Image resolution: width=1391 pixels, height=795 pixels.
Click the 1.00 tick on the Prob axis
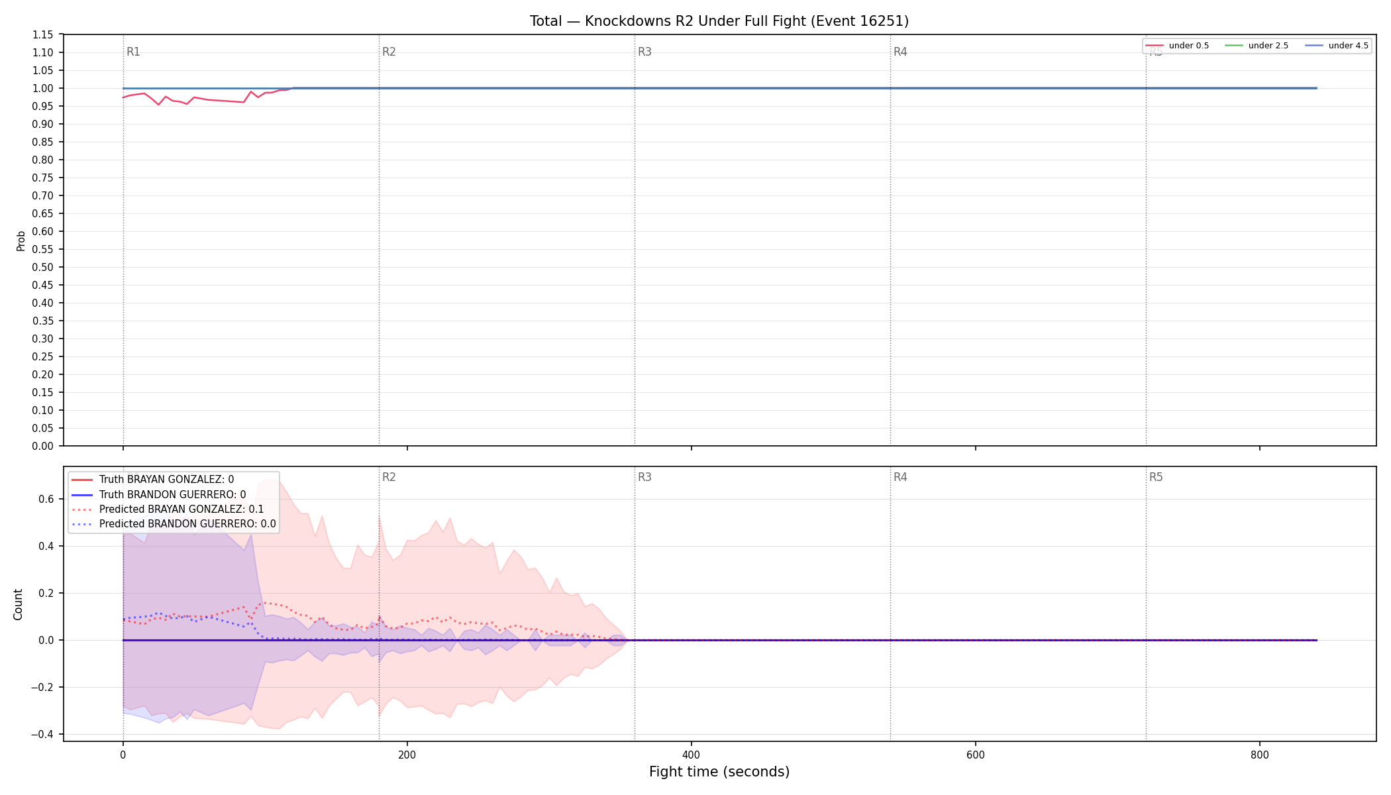tap(44, 88)
